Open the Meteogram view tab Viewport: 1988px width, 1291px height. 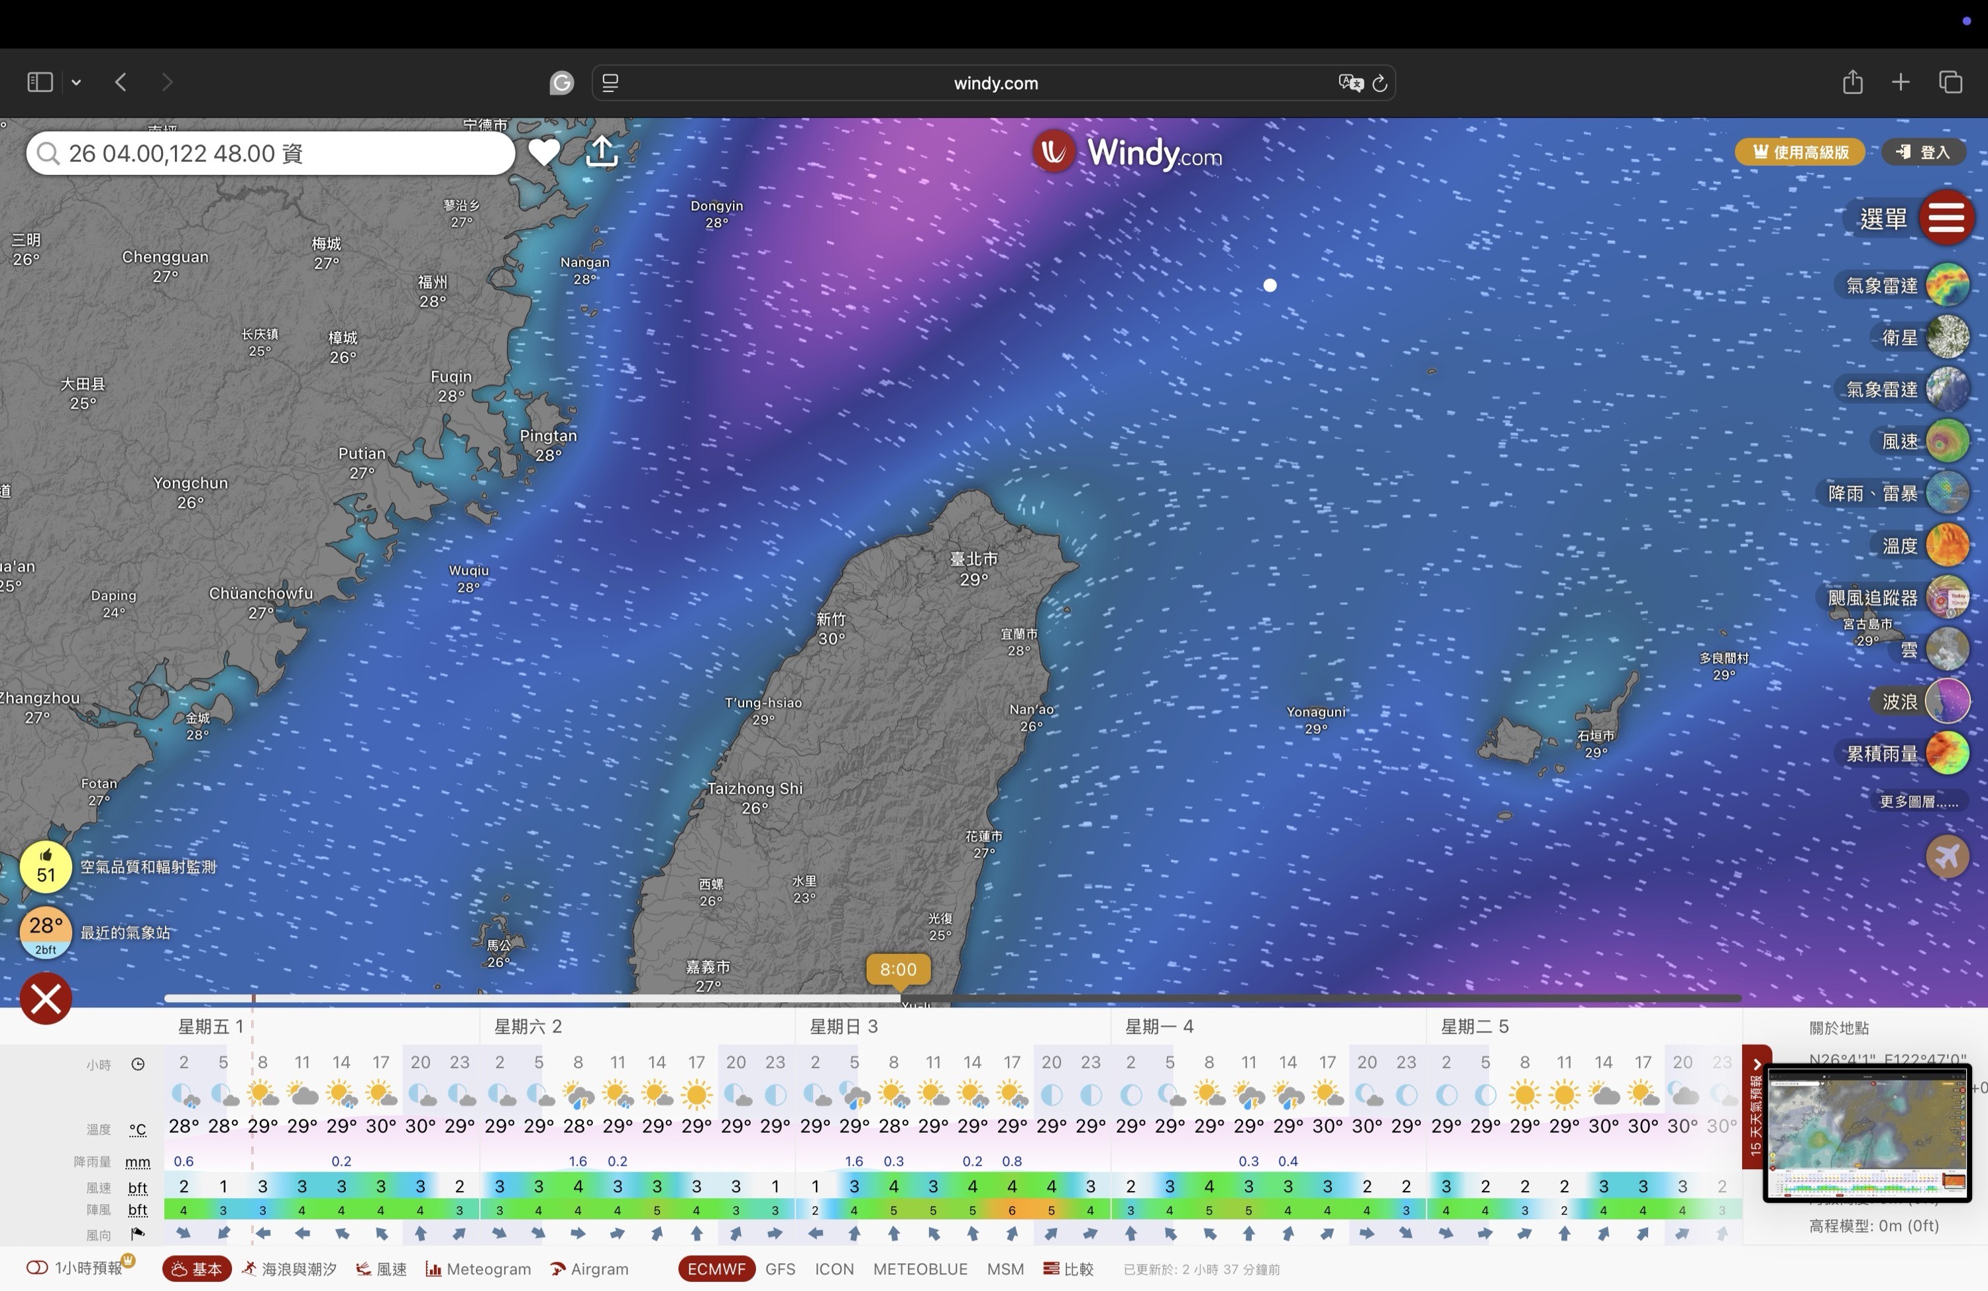point(478,1268)
